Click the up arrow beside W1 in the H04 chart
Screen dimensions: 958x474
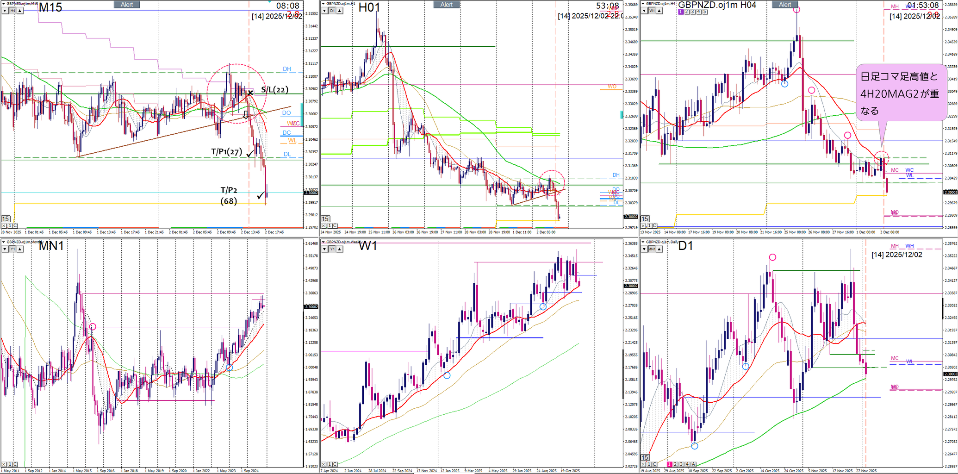[659, 11]
